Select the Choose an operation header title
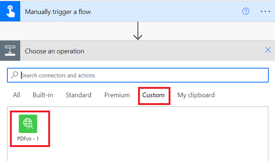Viewport: 275px width, 161px height. (x=54, y=51)
